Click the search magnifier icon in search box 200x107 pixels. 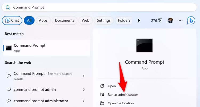coord(8,7)
